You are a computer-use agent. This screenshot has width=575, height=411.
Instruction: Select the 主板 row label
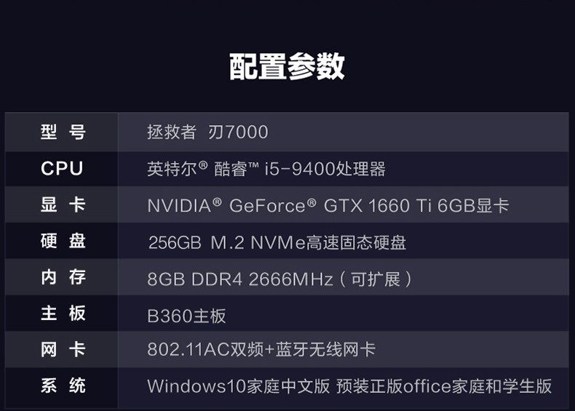click(x=63, y=314)
